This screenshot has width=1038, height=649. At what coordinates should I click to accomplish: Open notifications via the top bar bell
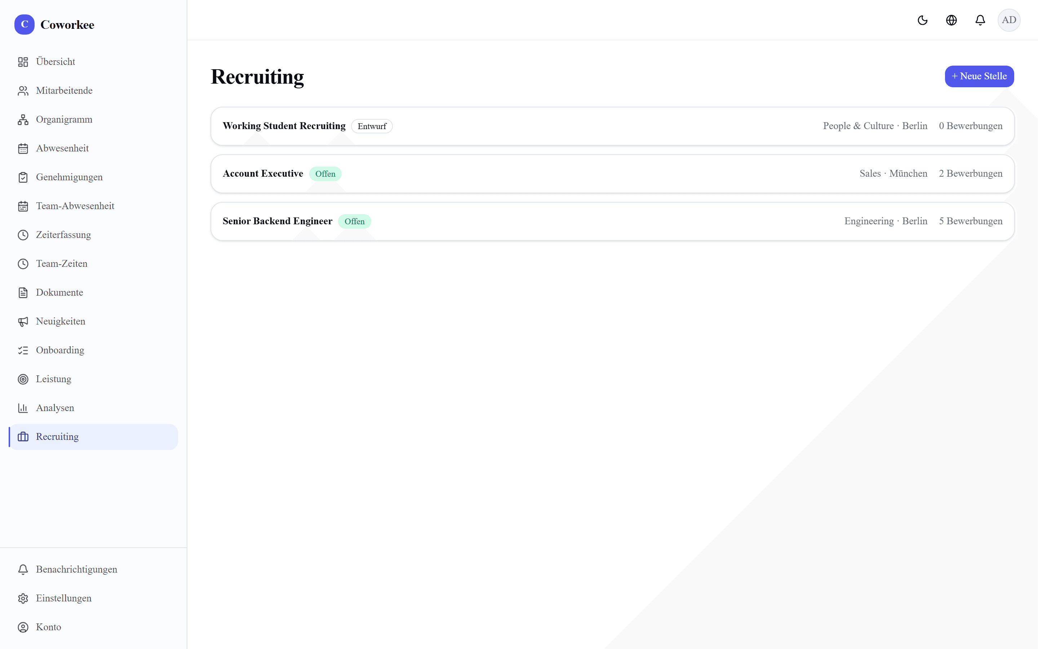[x=980, y=20]
